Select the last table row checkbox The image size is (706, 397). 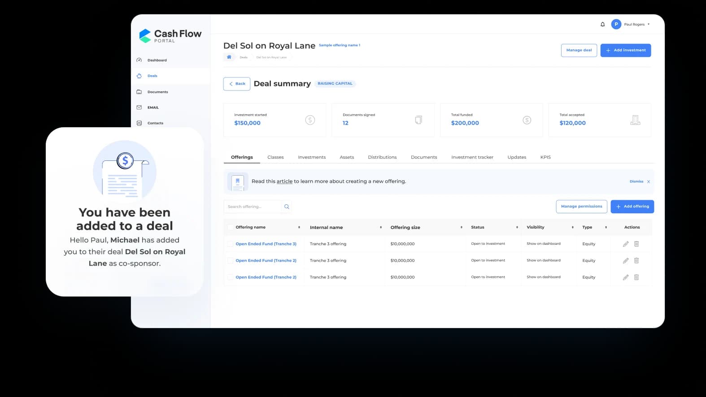[231, 277]
